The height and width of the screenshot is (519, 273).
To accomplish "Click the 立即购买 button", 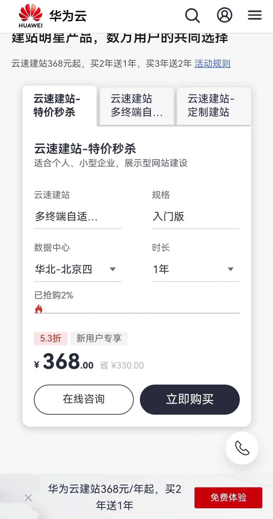I will pos(190,399).
